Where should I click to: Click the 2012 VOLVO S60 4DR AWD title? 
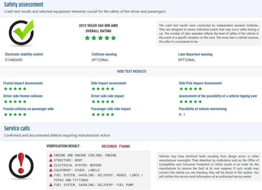(99, 26)
